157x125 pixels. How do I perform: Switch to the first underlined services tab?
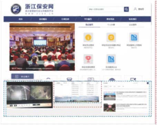(89, 25)
